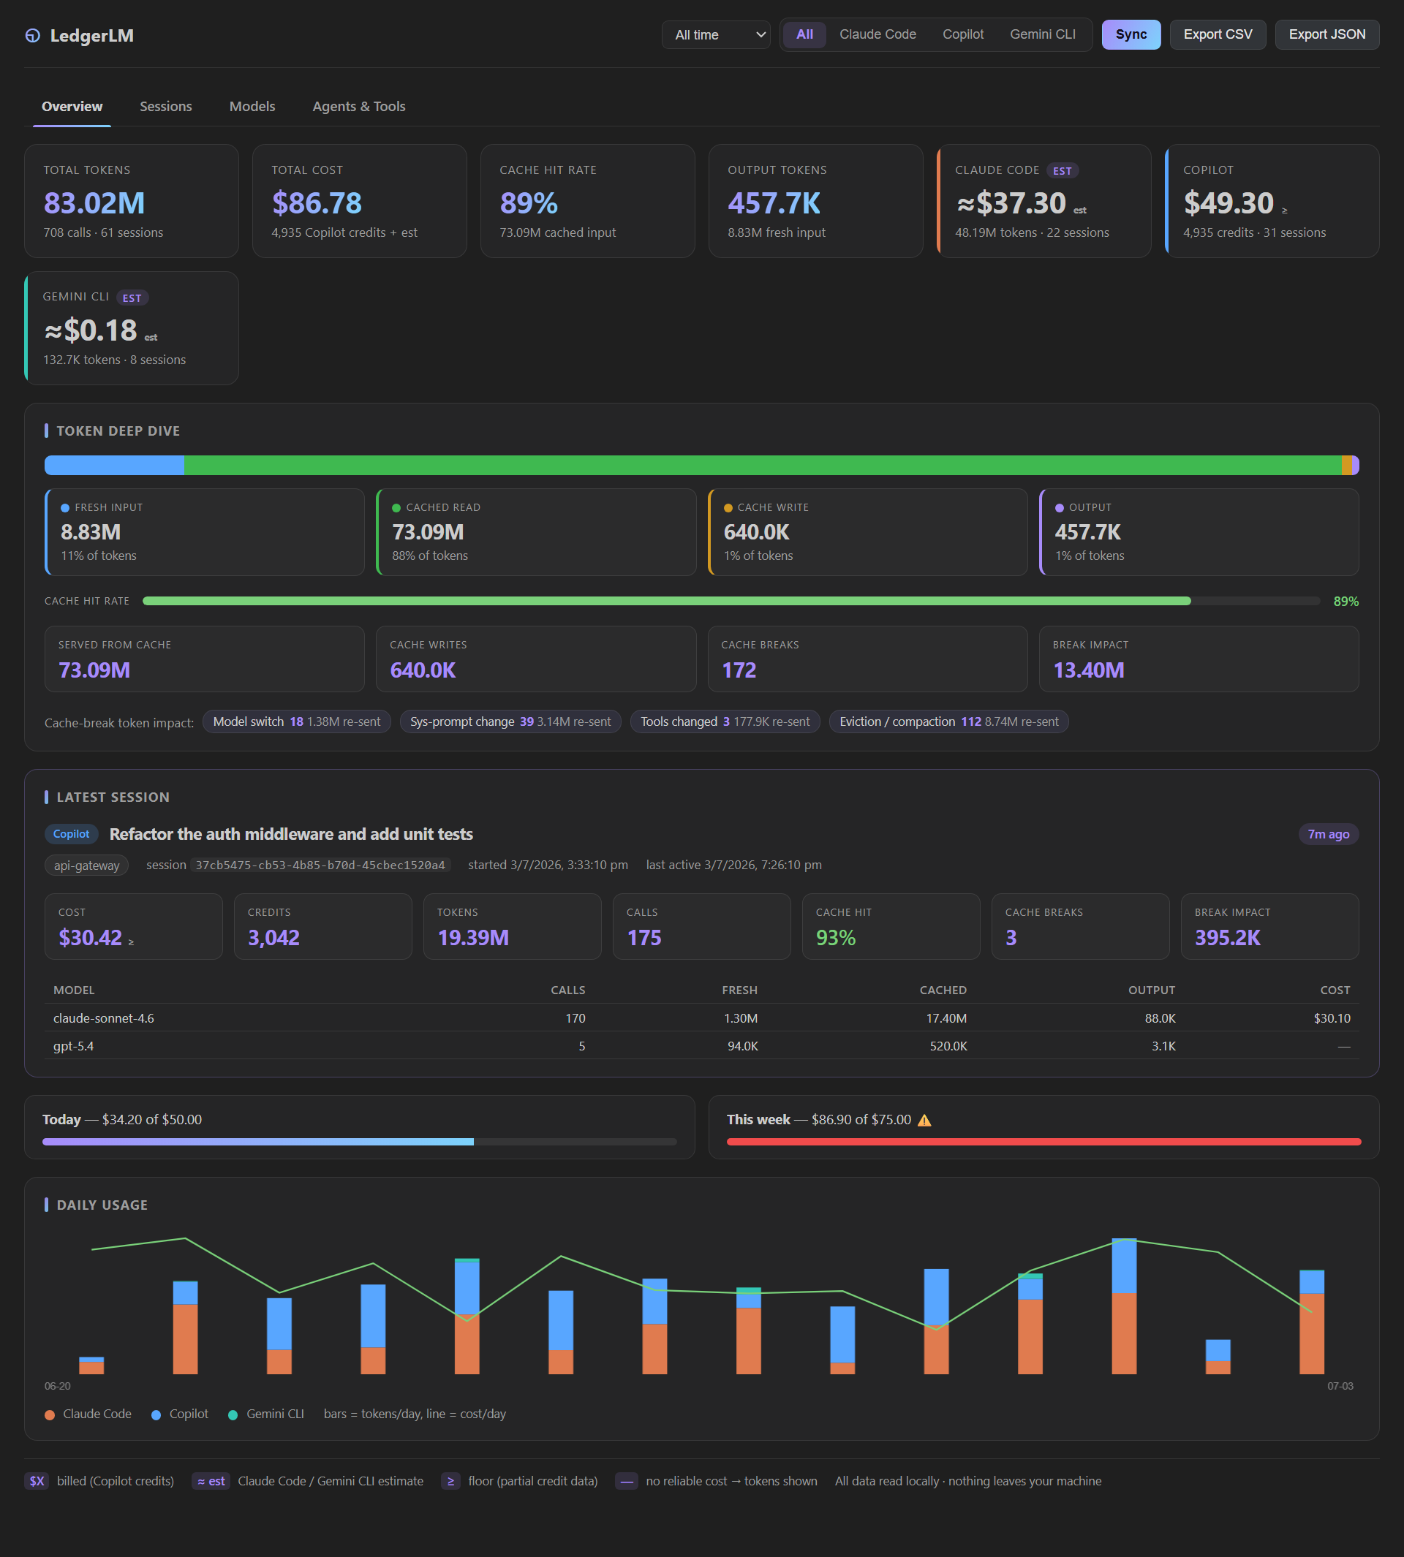
Task: Click the api-gateway project tag
Action: click(86, 865)
